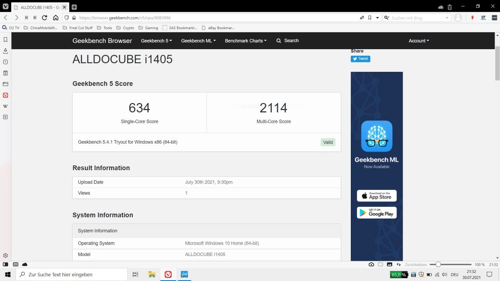Image resolution: width=500 pixels, height=281 pixels.
Task: Click the 634 single-core score
Action: 139,108
